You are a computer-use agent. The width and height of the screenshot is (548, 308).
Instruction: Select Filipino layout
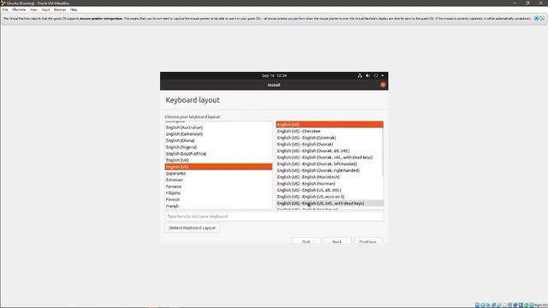coord(218,192)
